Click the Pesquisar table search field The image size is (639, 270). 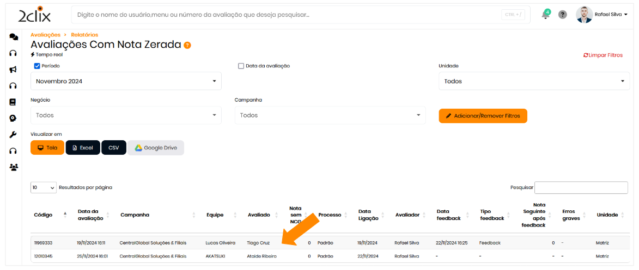pyautogui.click(x=582, y=187)
